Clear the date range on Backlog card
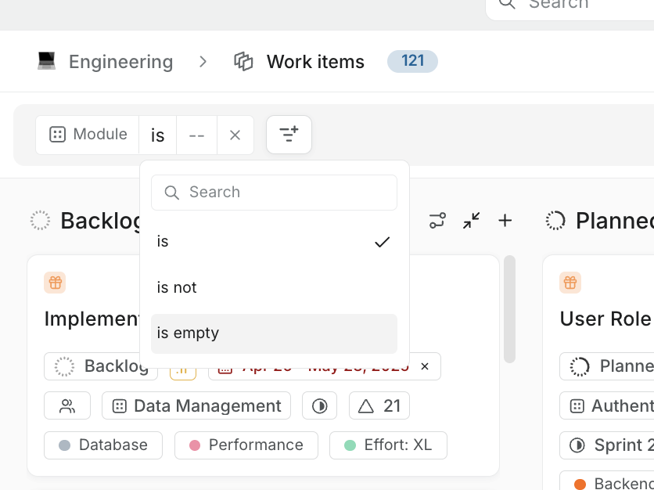Screen dimensions: 654x490 (425, 366)
